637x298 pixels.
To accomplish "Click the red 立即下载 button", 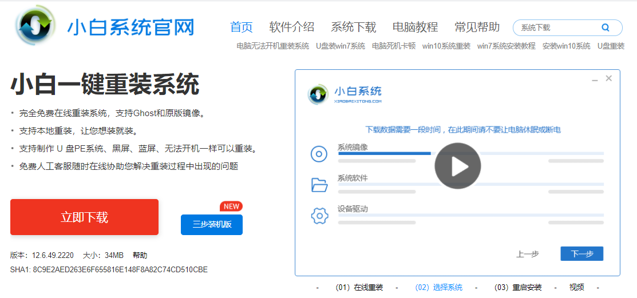I will [84, 217].
